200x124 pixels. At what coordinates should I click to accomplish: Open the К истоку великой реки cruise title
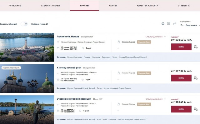69,68
